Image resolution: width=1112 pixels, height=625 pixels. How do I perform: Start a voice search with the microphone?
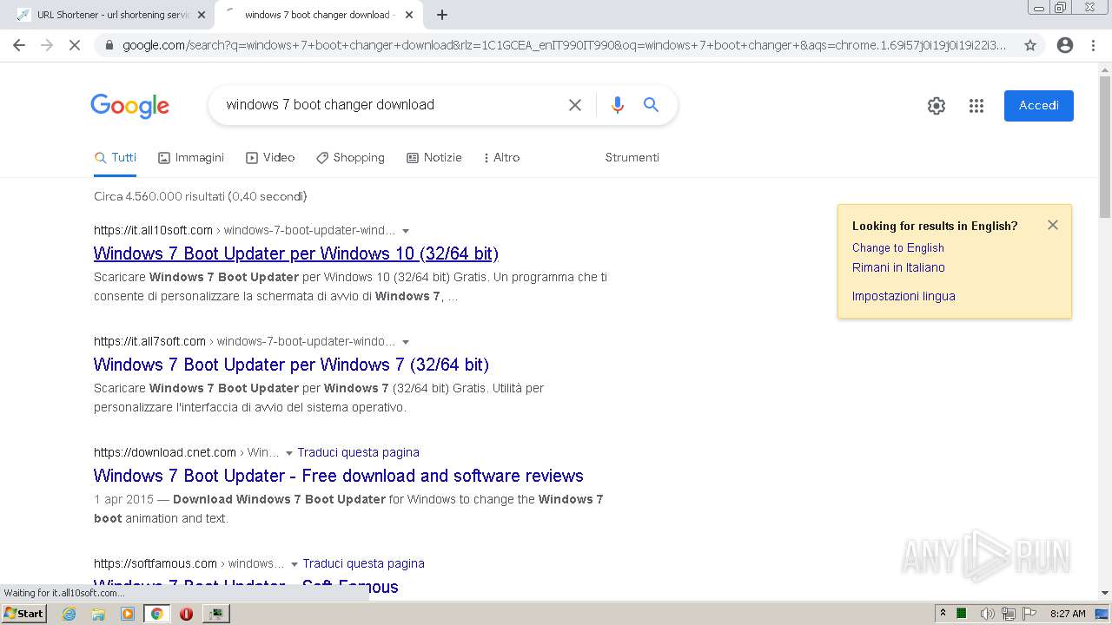(618, 105)
